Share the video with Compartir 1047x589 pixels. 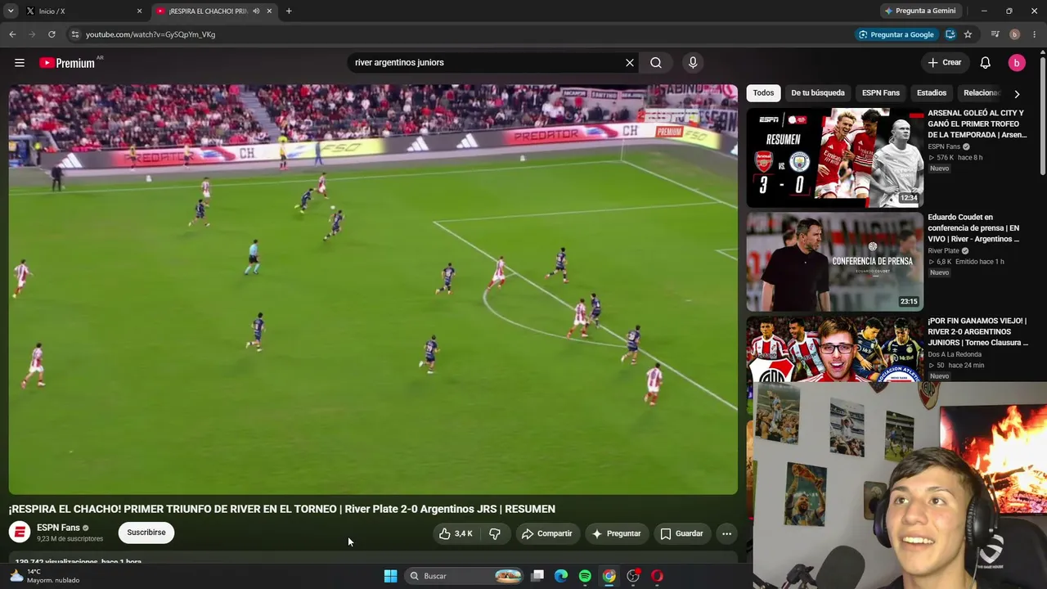(x=547, y=533)
